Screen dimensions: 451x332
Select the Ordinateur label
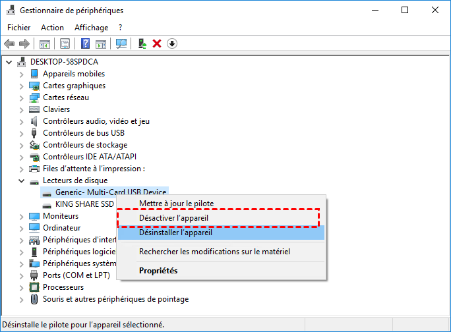(x=61, y=228)
